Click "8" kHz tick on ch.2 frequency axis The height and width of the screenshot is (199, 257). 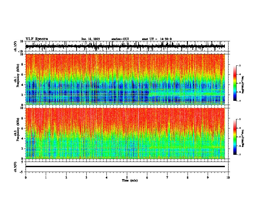pos(22,118)
